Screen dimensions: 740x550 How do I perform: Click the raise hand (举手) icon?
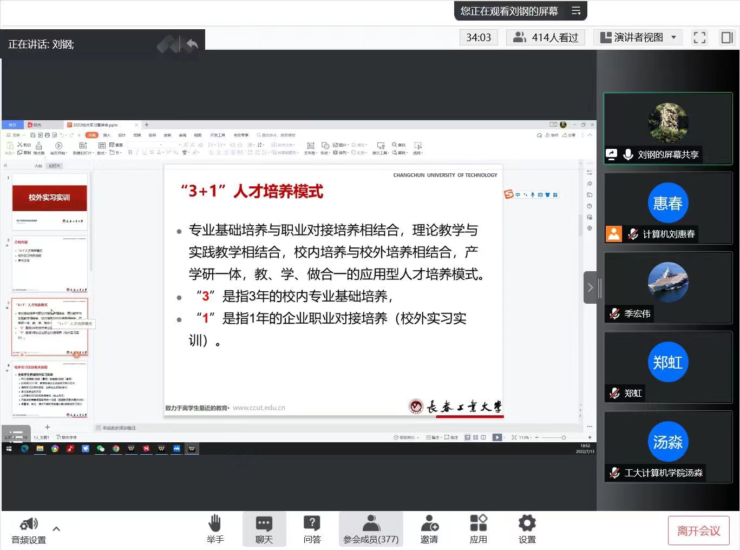(x=215, y=529)
